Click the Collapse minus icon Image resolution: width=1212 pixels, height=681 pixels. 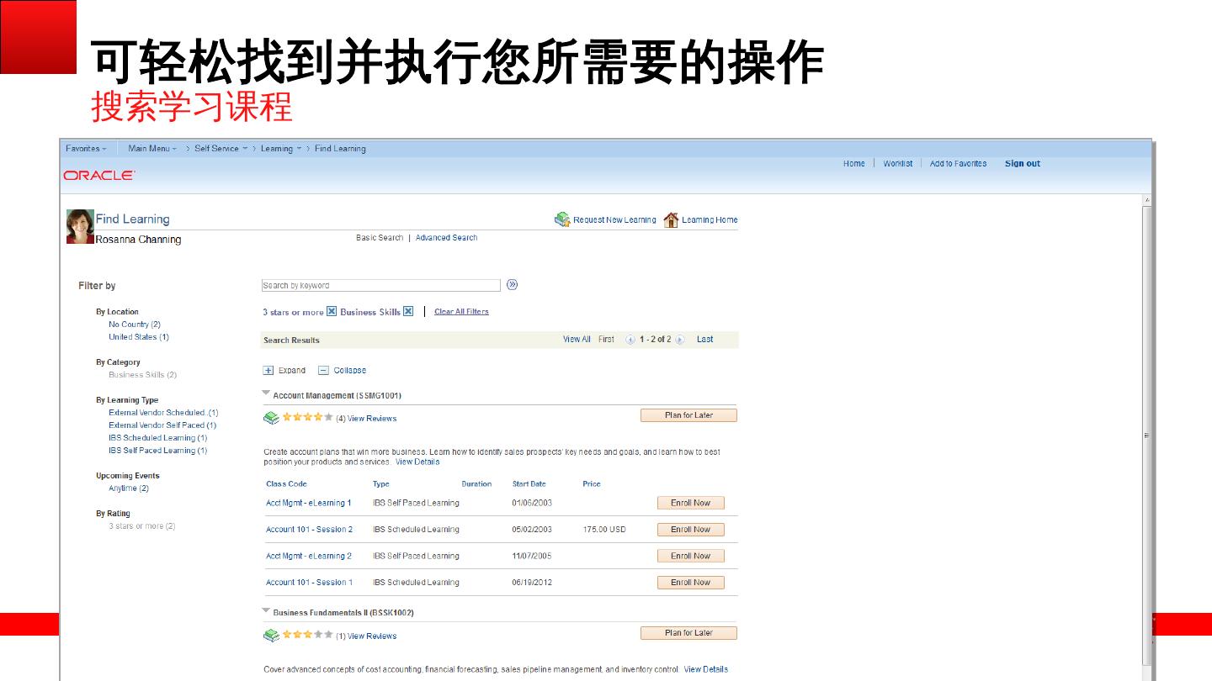[323, 370]
